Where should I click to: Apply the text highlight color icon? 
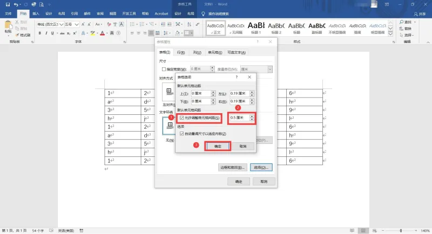point(93,33)
